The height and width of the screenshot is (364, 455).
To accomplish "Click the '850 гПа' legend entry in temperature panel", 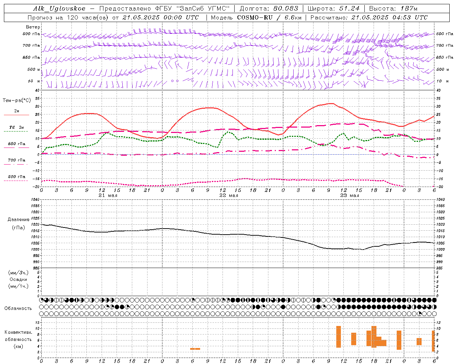I will pyautogui.click(x=16, y=144).
